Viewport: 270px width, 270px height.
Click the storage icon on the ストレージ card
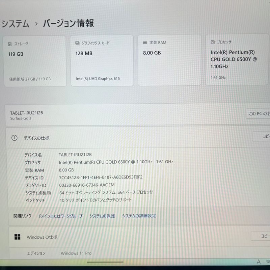(10, 44)
